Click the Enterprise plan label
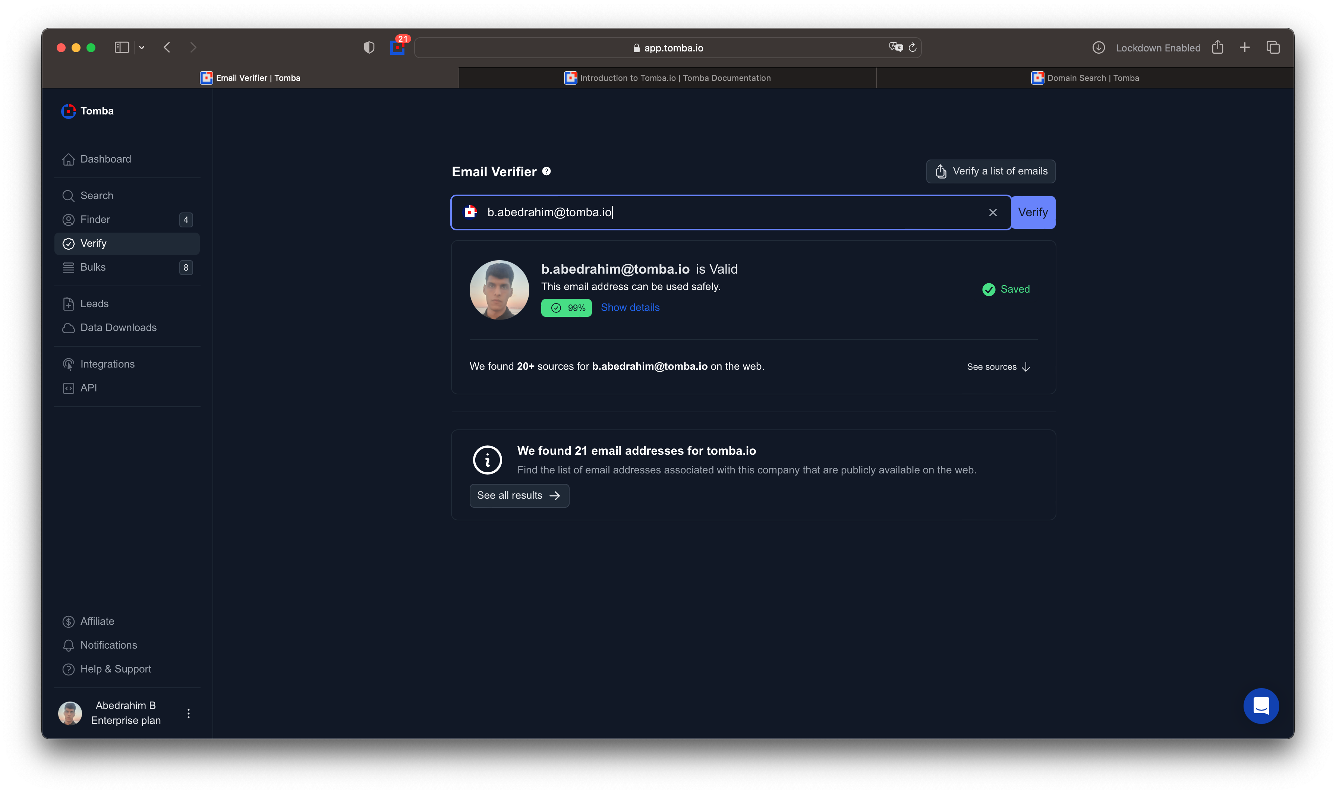This screenshot has width=1336, height=794. click(126, 720)
